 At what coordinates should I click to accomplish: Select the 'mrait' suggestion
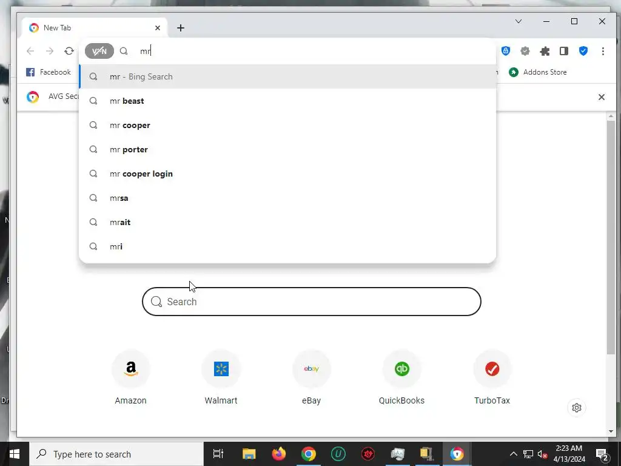click(287, 222)
